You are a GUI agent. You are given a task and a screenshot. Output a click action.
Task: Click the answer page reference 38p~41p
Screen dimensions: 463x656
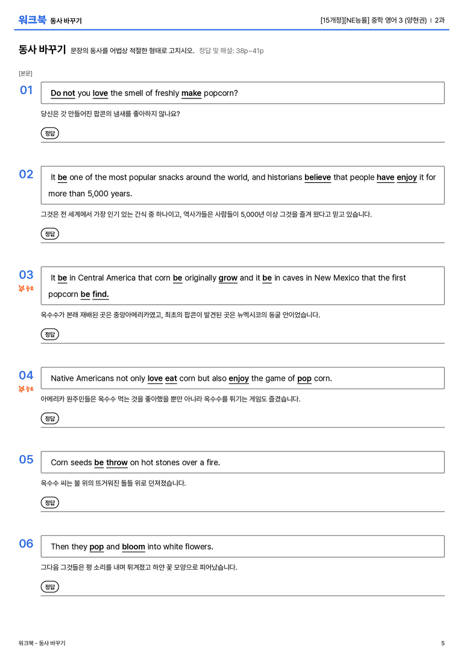point(250,51)
